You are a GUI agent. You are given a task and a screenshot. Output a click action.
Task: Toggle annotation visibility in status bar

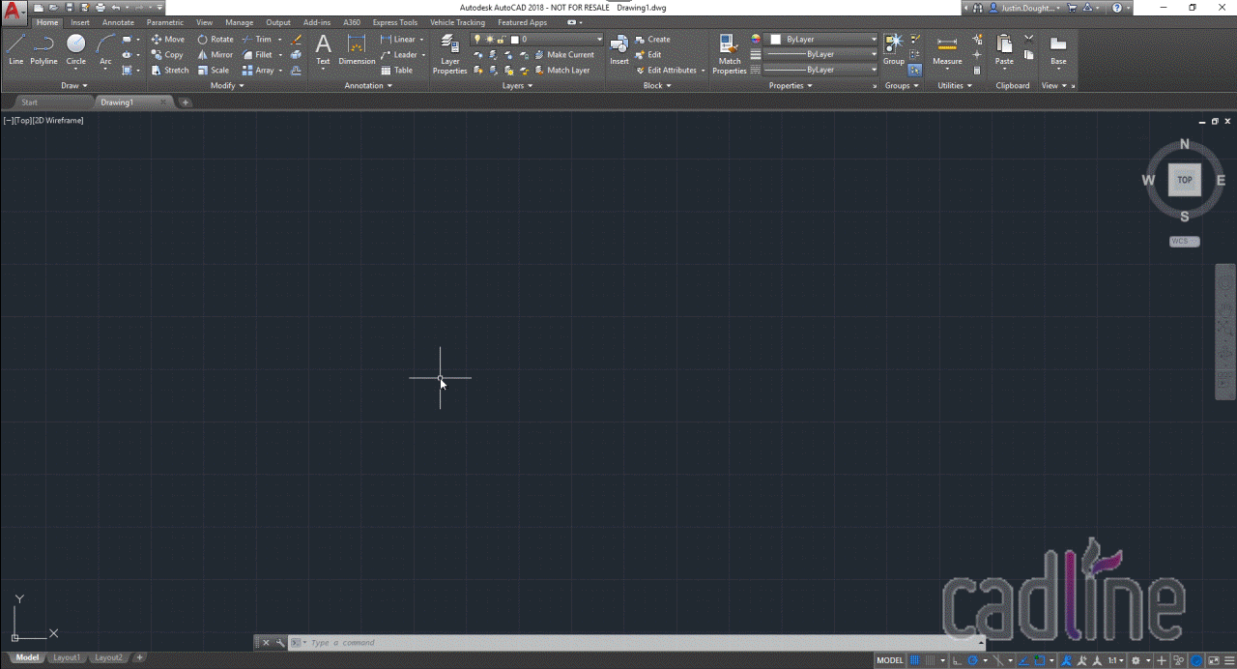click(x=1067, y=660)
